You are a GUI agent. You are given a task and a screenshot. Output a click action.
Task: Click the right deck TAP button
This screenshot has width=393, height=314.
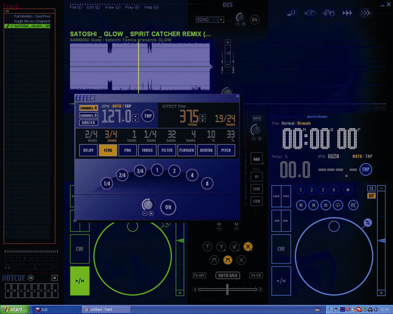(x=365, y=169)
